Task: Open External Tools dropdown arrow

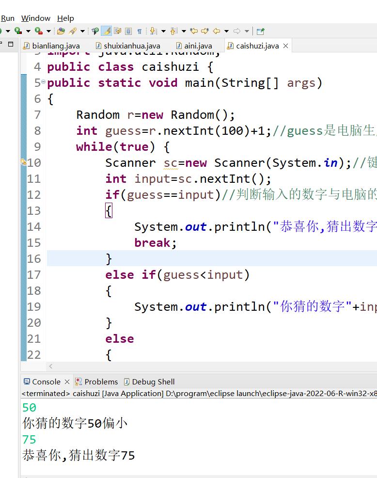Action: point(48,31)
